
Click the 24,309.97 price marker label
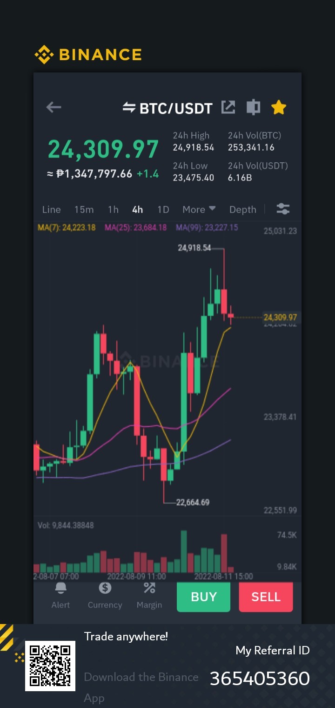point(280,318)
